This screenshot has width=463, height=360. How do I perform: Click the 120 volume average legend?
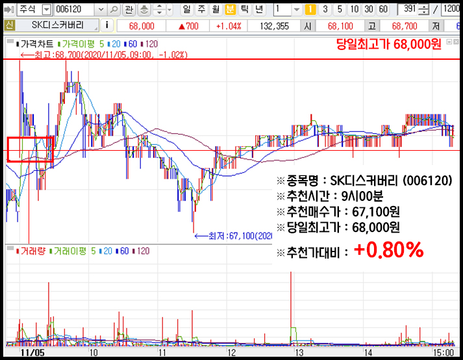[x=141, y=251]
